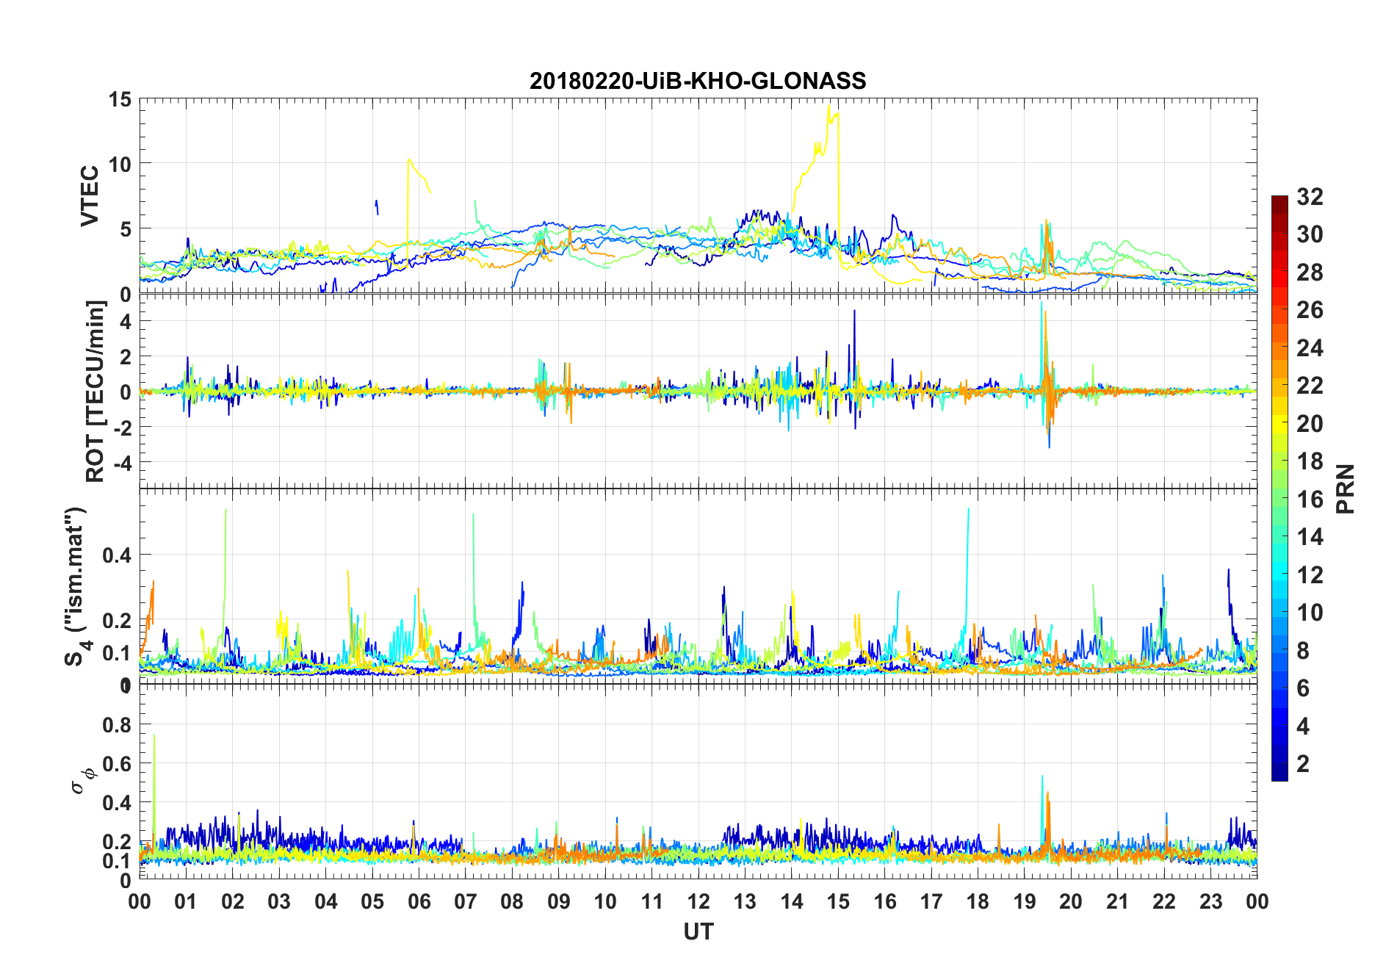Click colorbar tick label 12
1397x977 pixels.
click(1310, 575)
